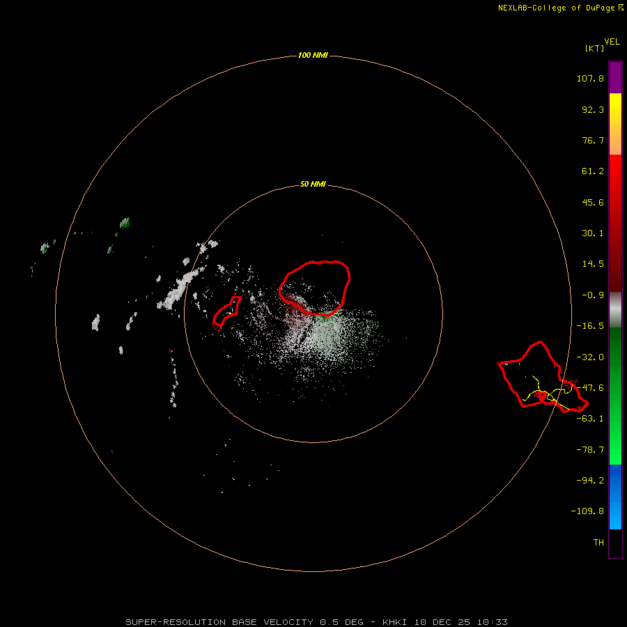Click the gray near-zero segment of the color bar

pyautogui.click(x=615, y=309)
